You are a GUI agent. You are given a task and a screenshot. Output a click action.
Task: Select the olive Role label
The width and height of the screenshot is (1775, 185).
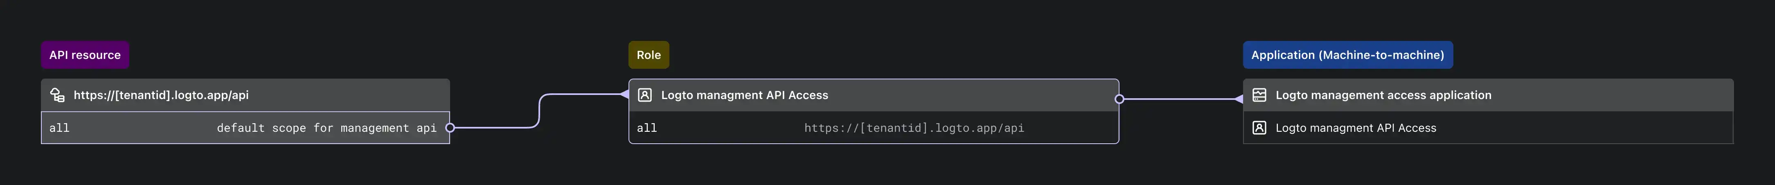coord(649,55)
